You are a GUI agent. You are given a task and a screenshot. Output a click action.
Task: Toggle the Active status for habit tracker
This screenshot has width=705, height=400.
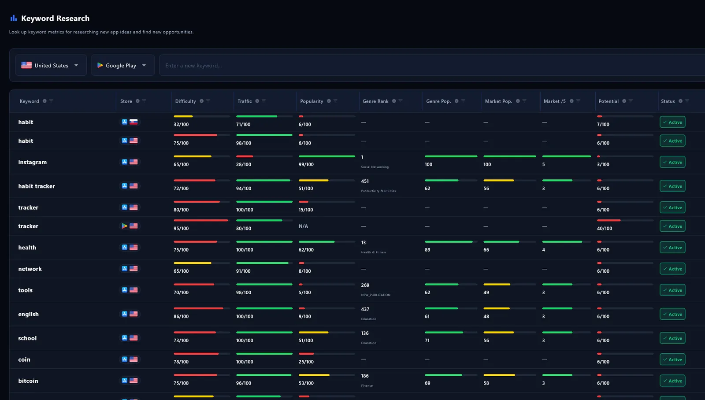[x=672, y=186]
